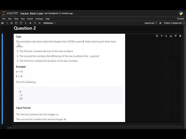
Task: Click the Python logo icon
Action: 181,13
